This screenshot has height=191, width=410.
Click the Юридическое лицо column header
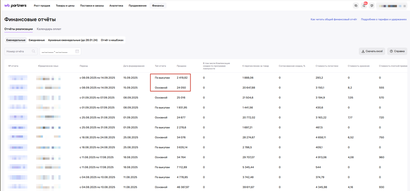(48, 65)
